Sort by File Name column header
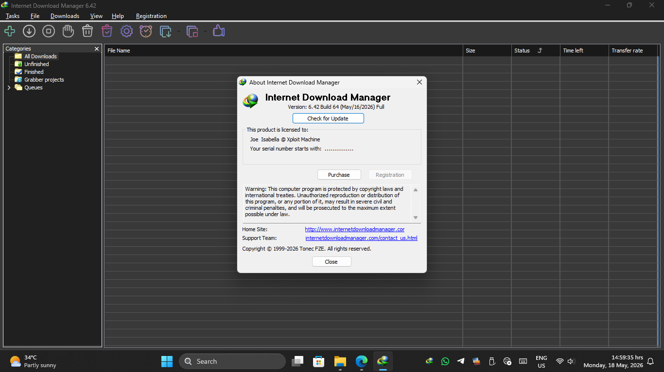 (x=283, y=51)
